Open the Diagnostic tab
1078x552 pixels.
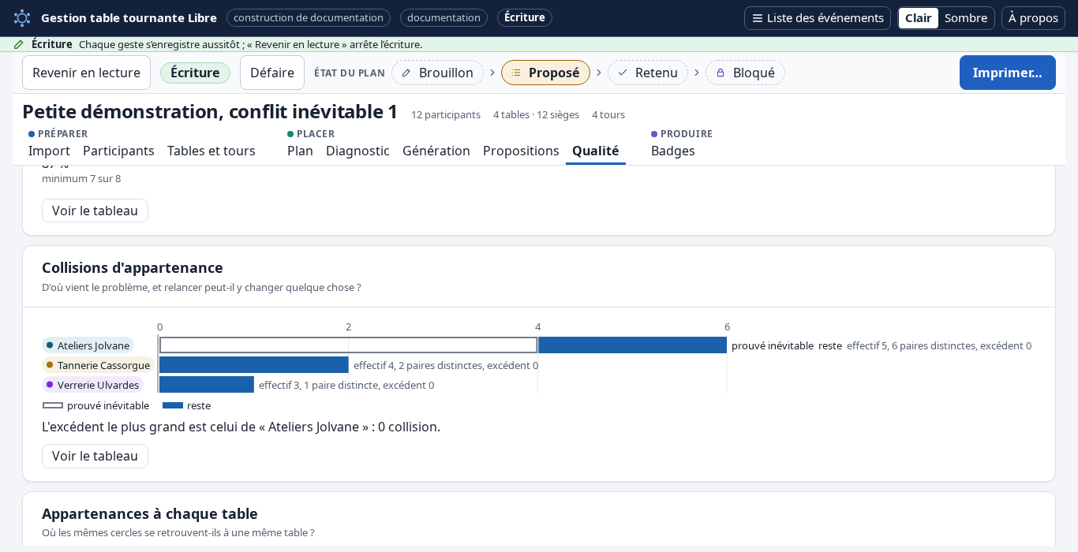click(357, 151)
